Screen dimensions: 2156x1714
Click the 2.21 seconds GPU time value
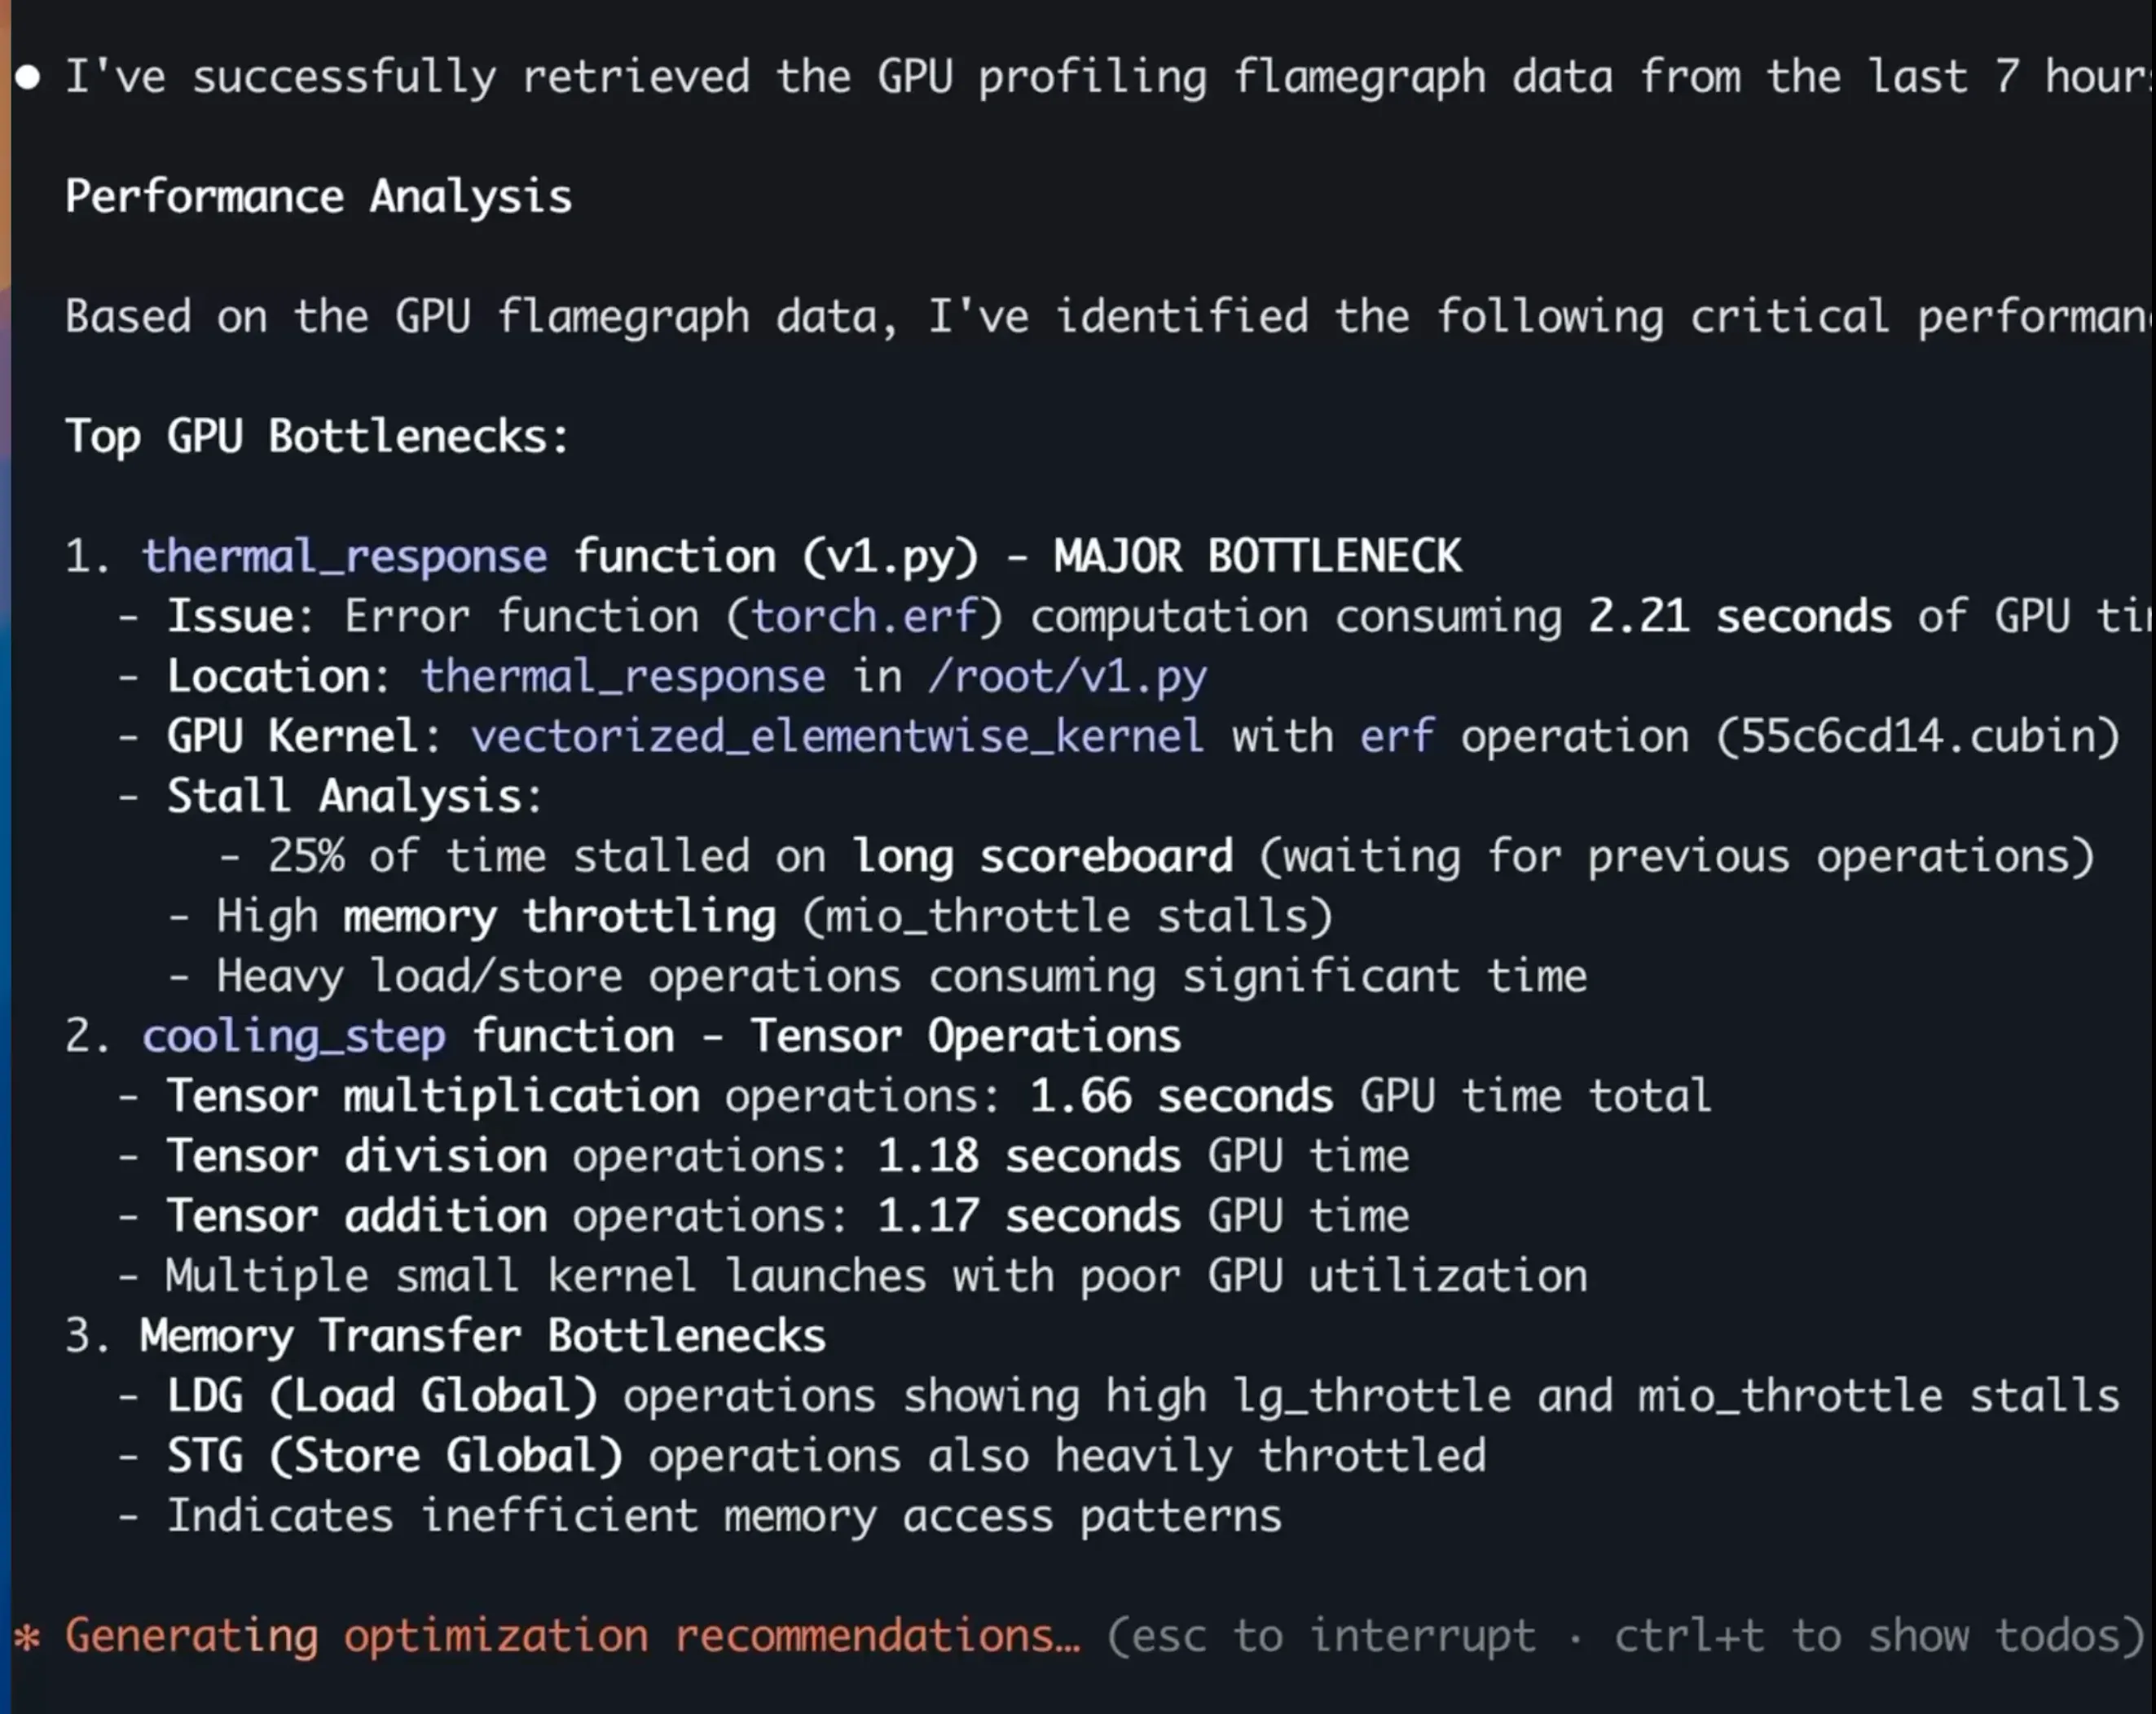(x=1739, y=616)
